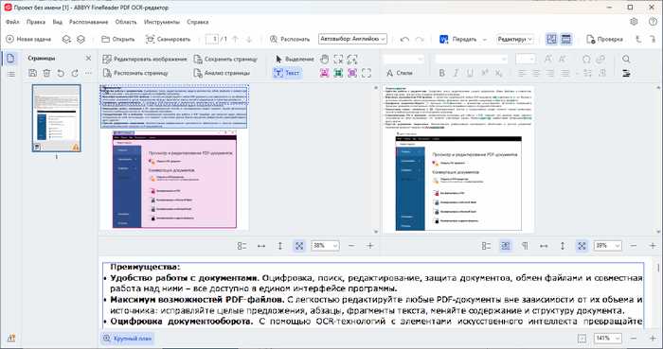Open the help question mark icon
663x349 pixels.
point(653,22)
